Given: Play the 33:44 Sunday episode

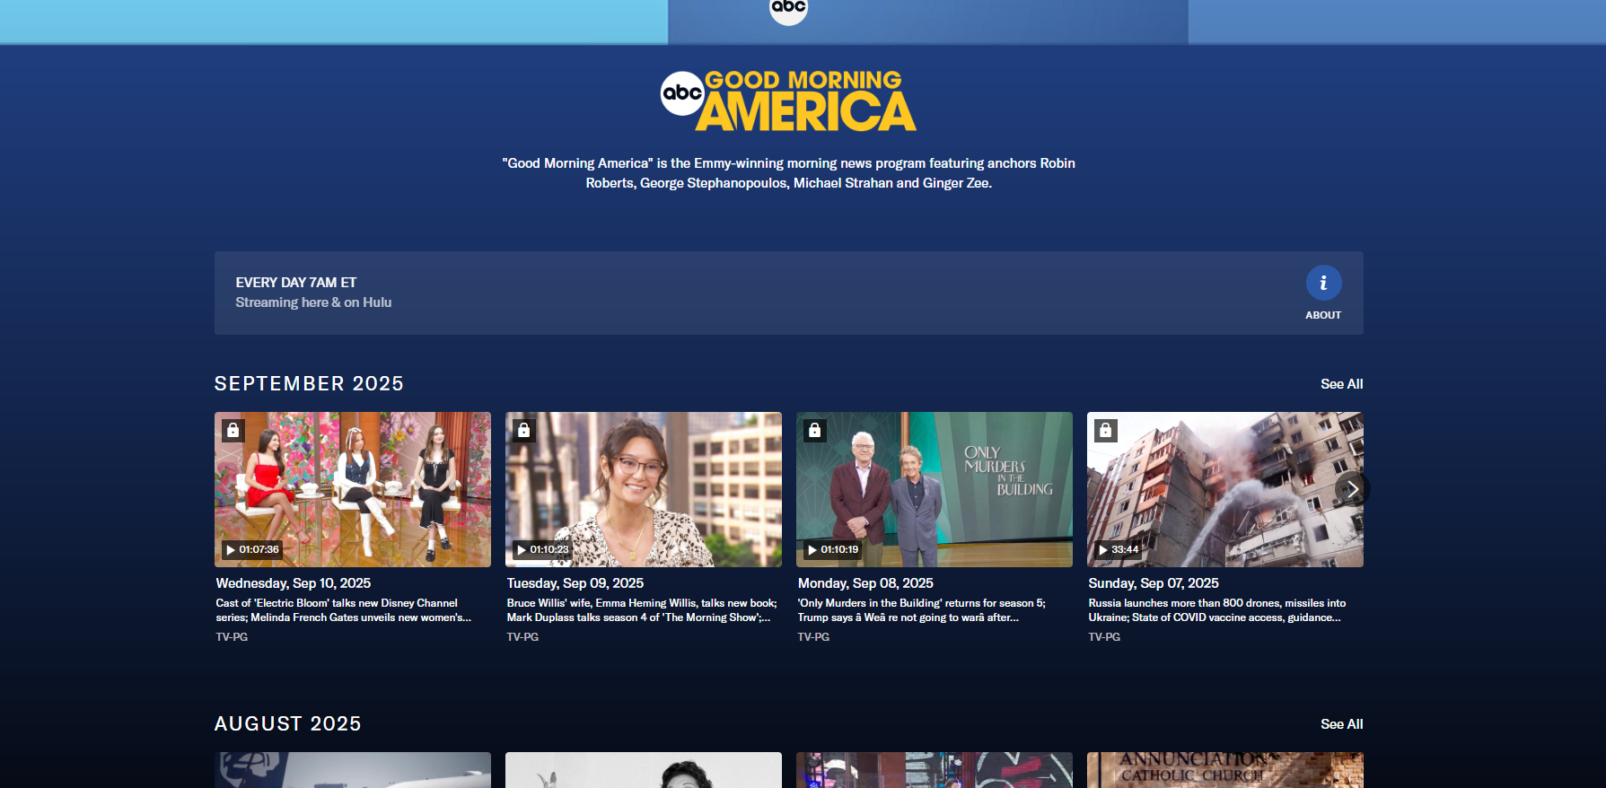Looking at the screenshot, I should tap(1119, 549).
